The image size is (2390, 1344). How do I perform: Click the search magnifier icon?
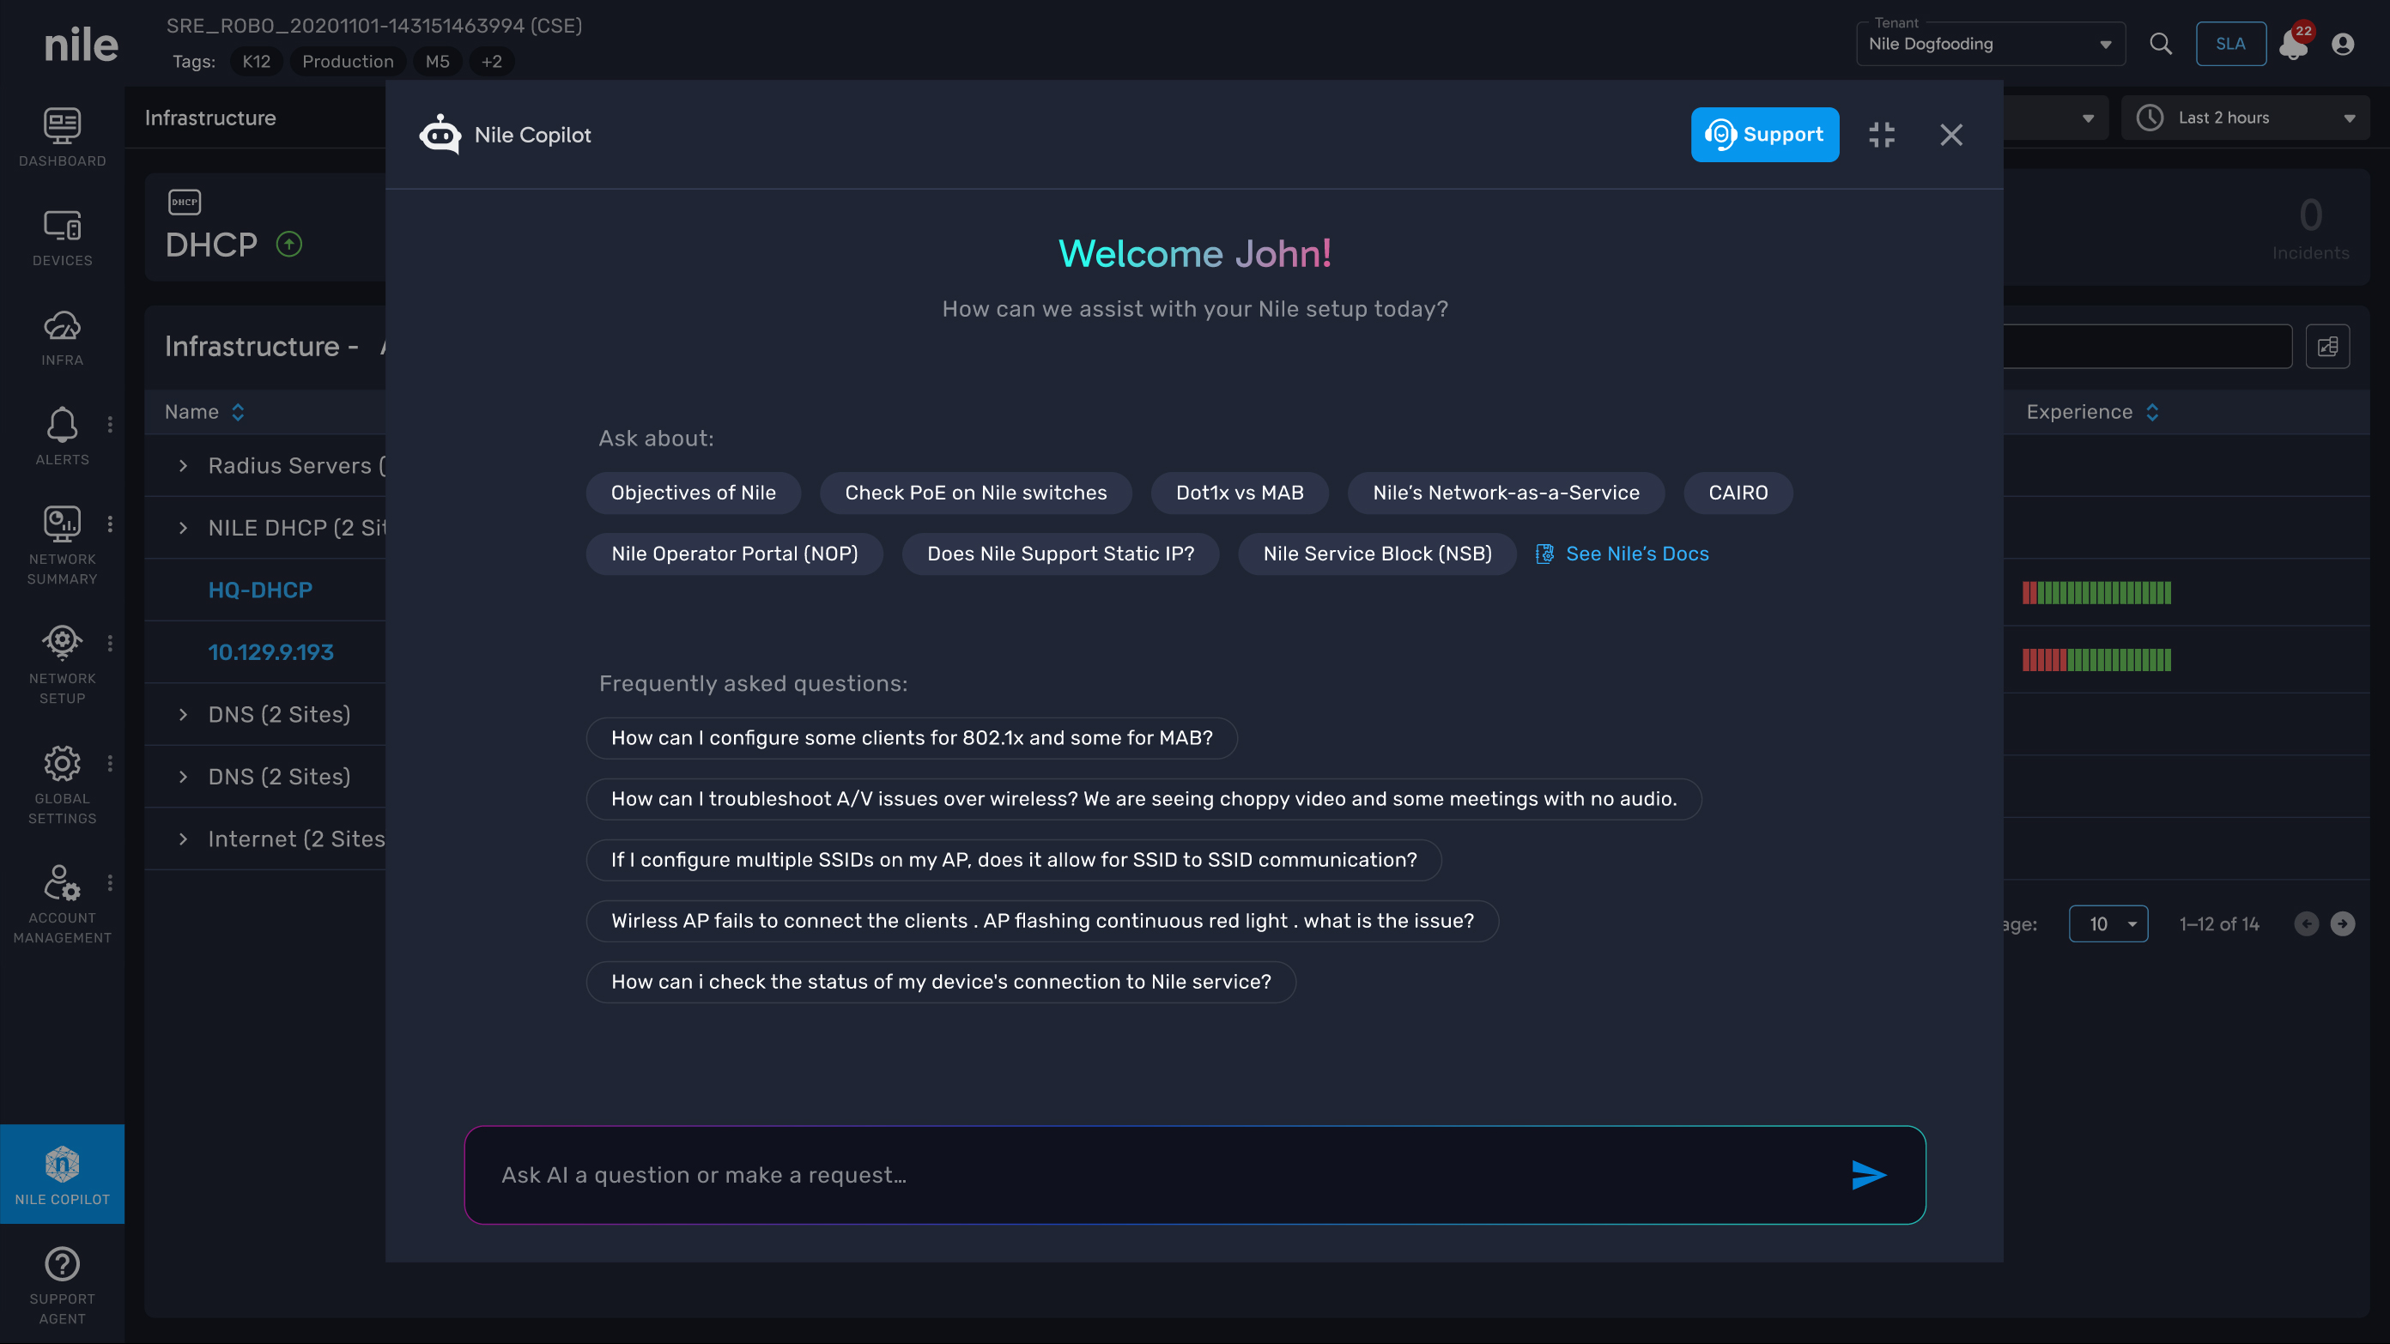click(x=2161, y=44)
